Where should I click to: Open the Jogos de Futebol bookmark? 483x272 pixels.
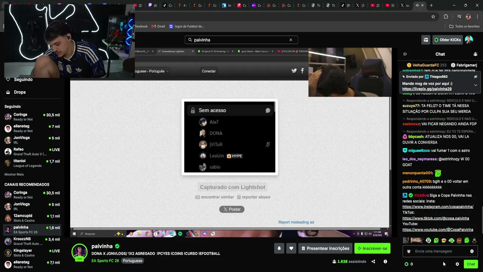[x=186, y=26]
